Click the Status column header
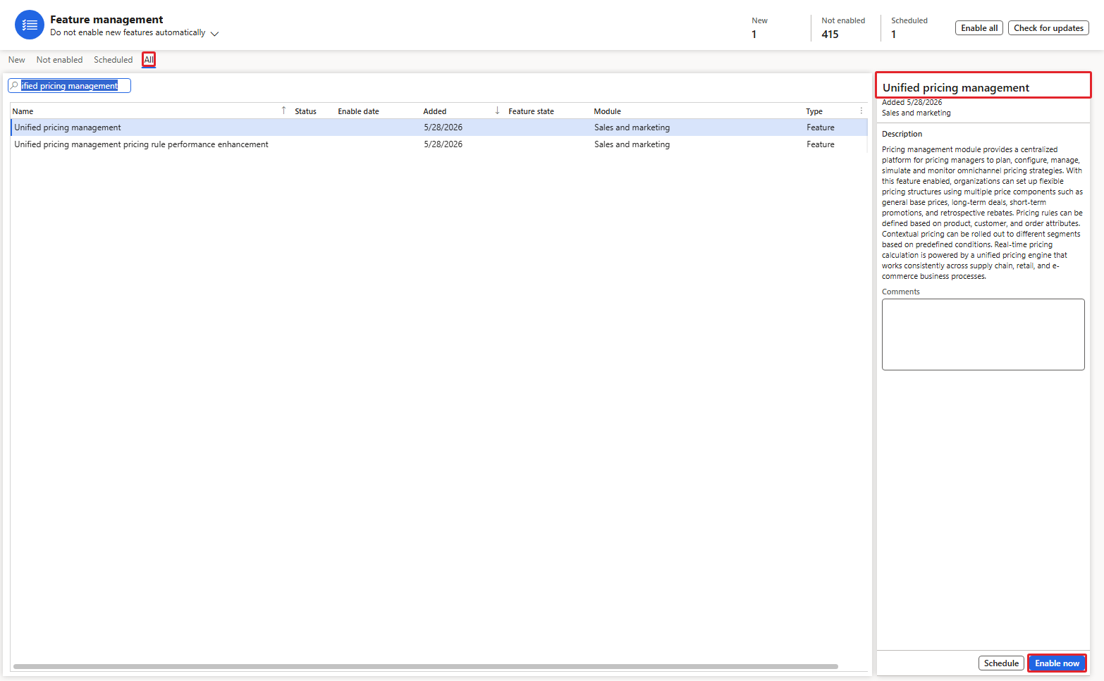The height and width of the screenshot is (681, 1104). click(305, 111)
